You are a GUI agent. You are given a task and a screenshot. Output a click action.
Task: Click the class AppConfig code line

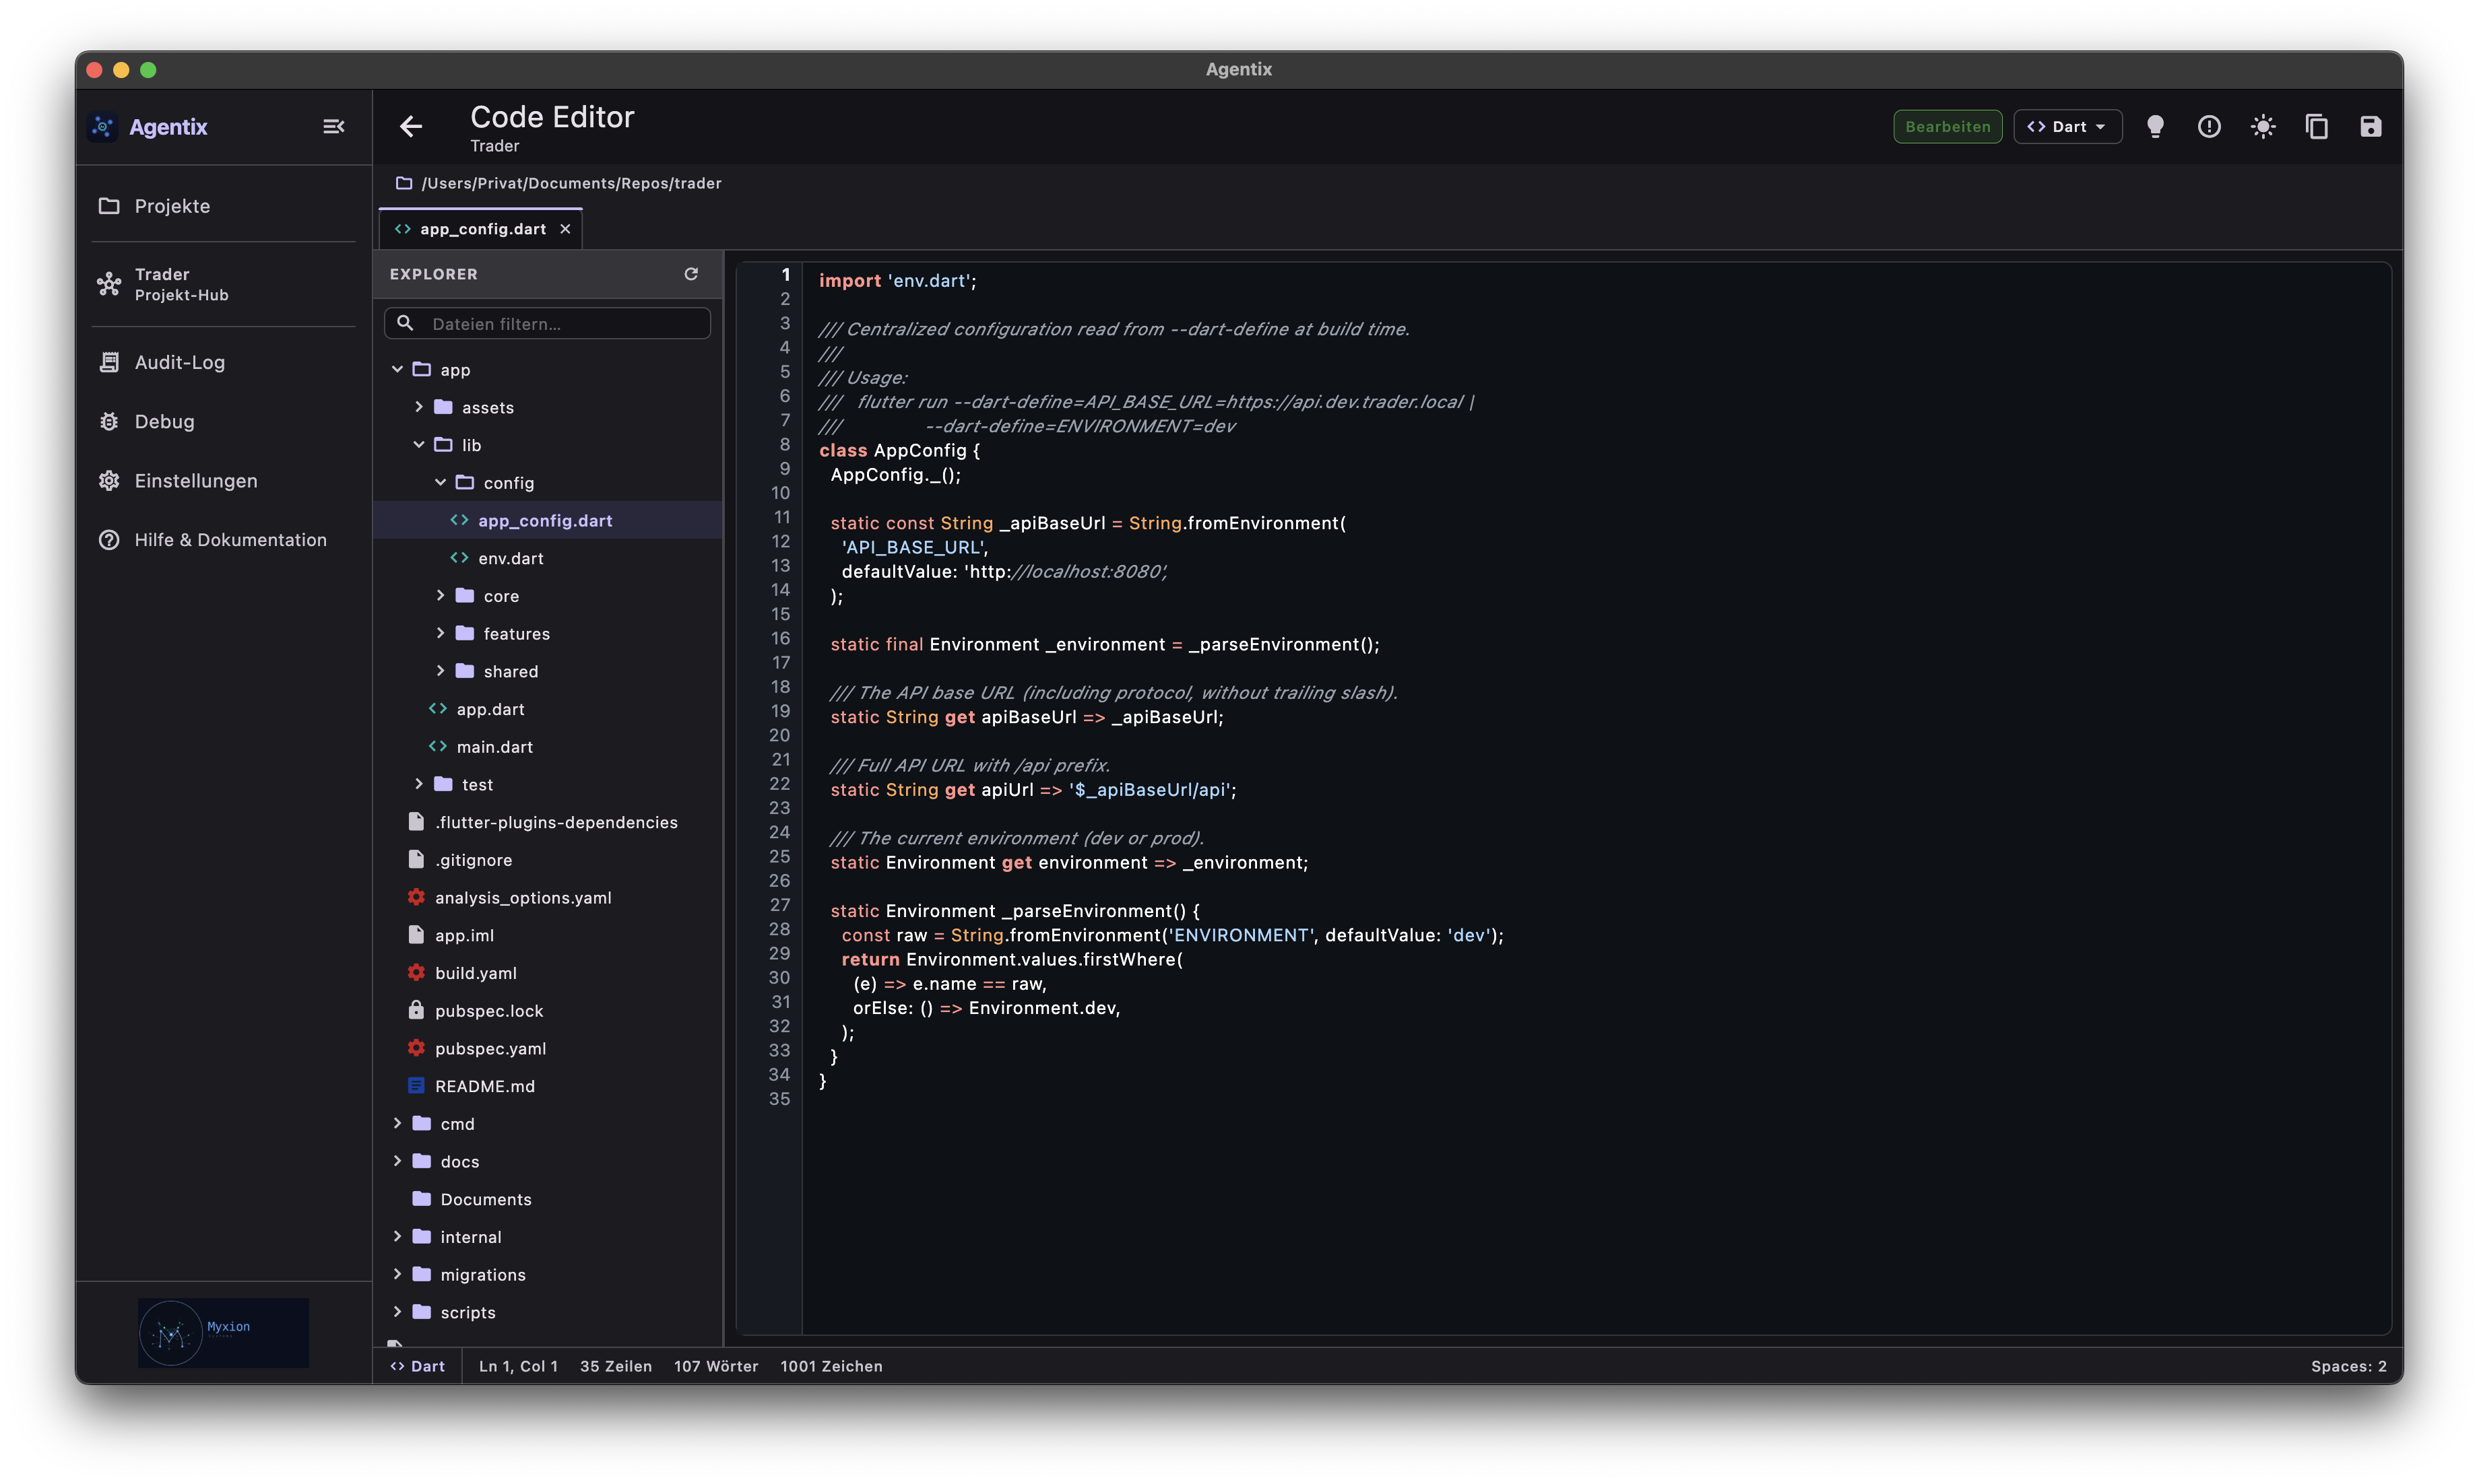point(899,451)
